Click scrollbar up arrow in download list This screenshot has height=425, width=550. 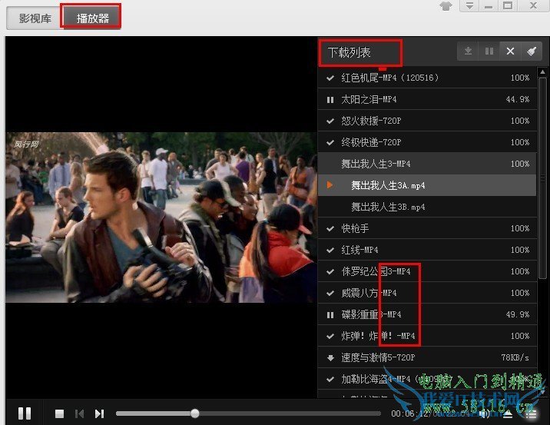[x=542, y=72]
